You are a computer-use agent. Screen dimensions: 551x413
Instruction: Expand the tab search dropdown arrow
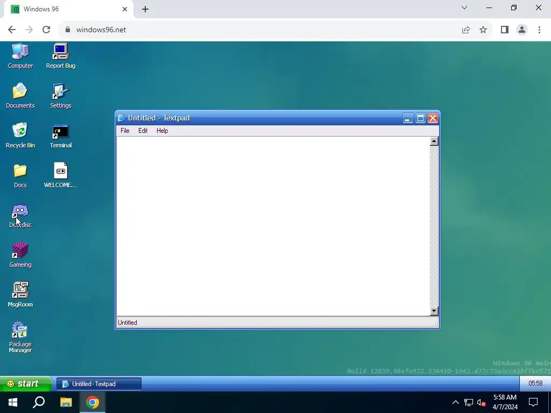coord(464,8)
